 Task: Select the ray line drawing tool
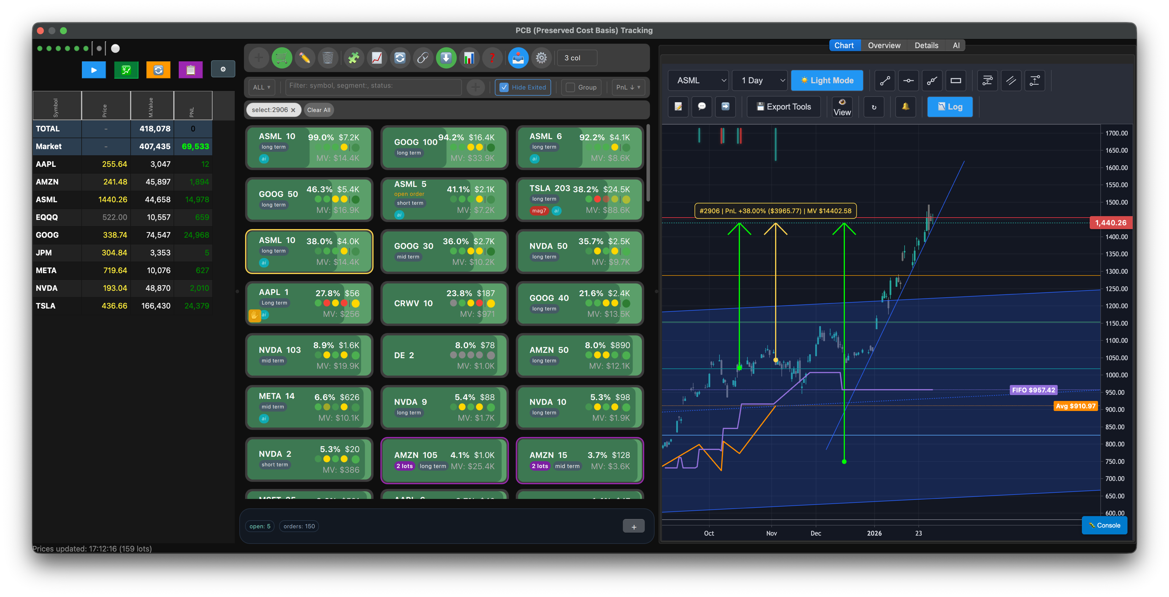[932, 81]
